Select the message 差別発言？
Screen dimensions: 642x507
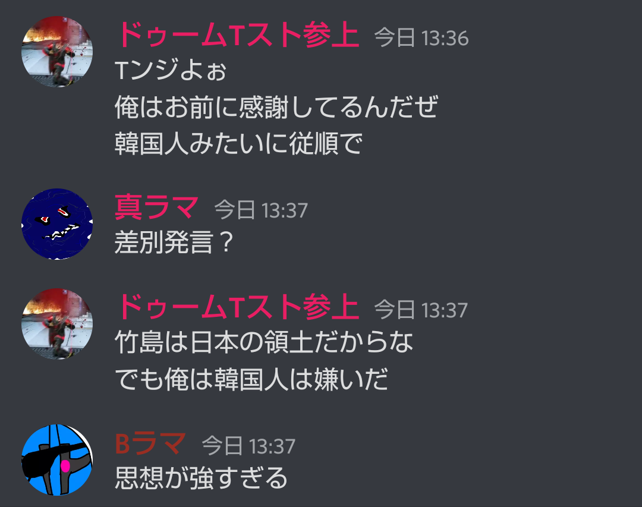coord(174,242)
